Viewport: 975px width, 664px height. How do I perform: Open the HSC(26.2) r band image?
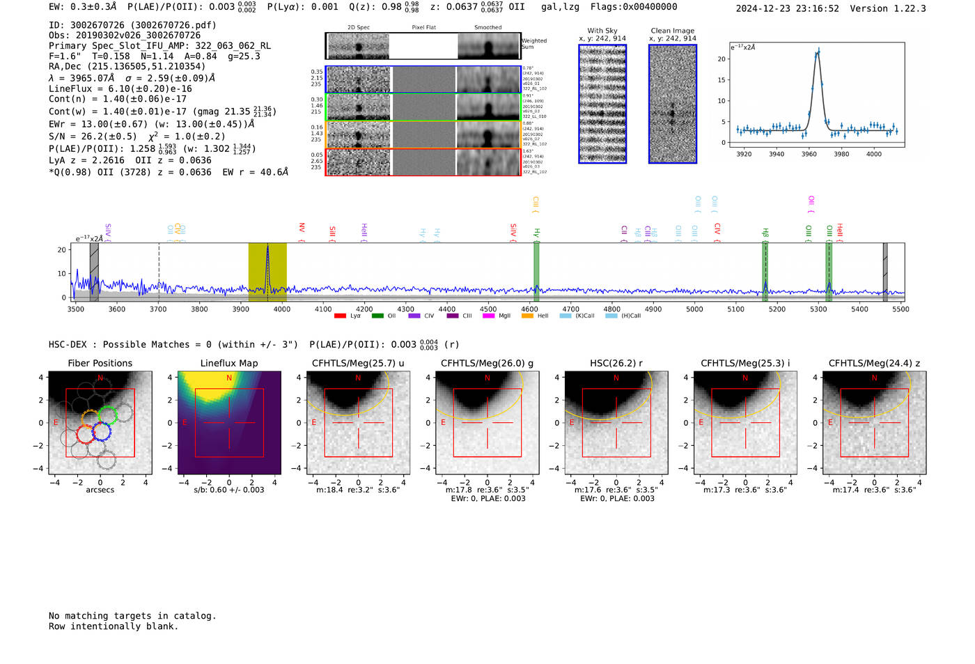(616, 422)
